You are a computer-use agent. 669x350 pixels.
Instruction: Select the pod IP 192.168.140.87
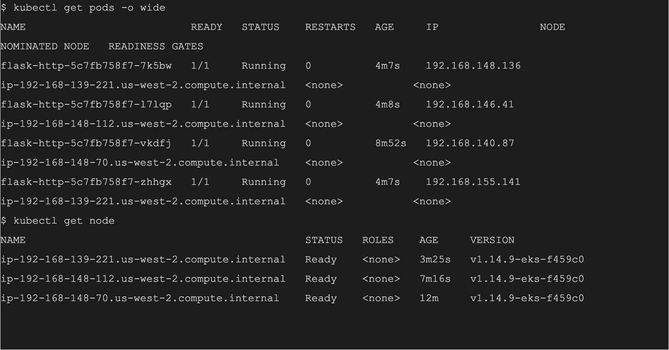pos(470,144)
